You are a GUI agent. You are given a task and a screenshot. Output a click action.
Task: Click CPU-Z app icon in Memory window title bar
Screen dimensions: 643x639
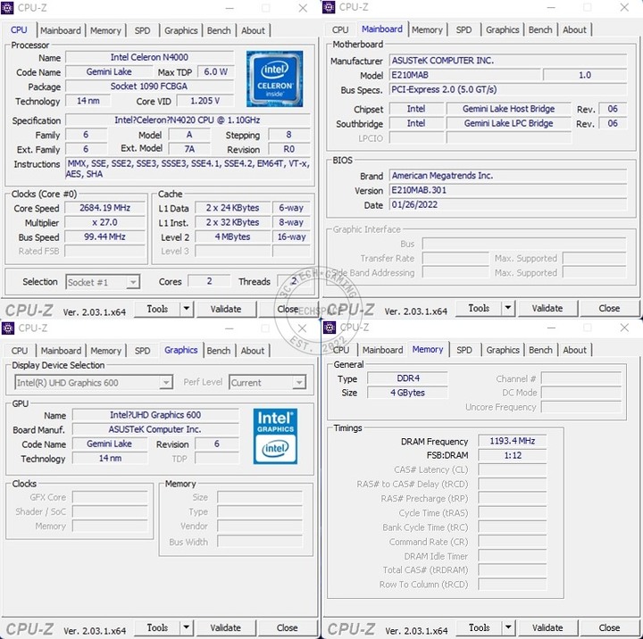tap(330, 328)
